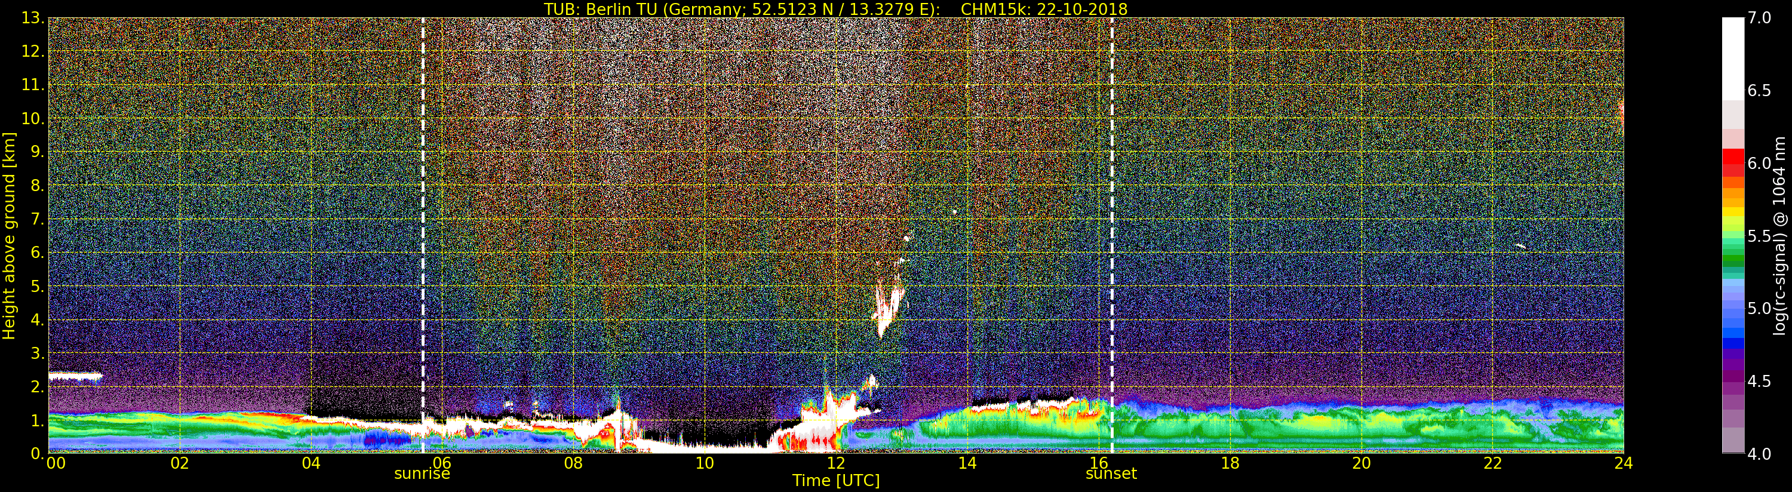Click the x-axis tick label '02'

(180, 463)
